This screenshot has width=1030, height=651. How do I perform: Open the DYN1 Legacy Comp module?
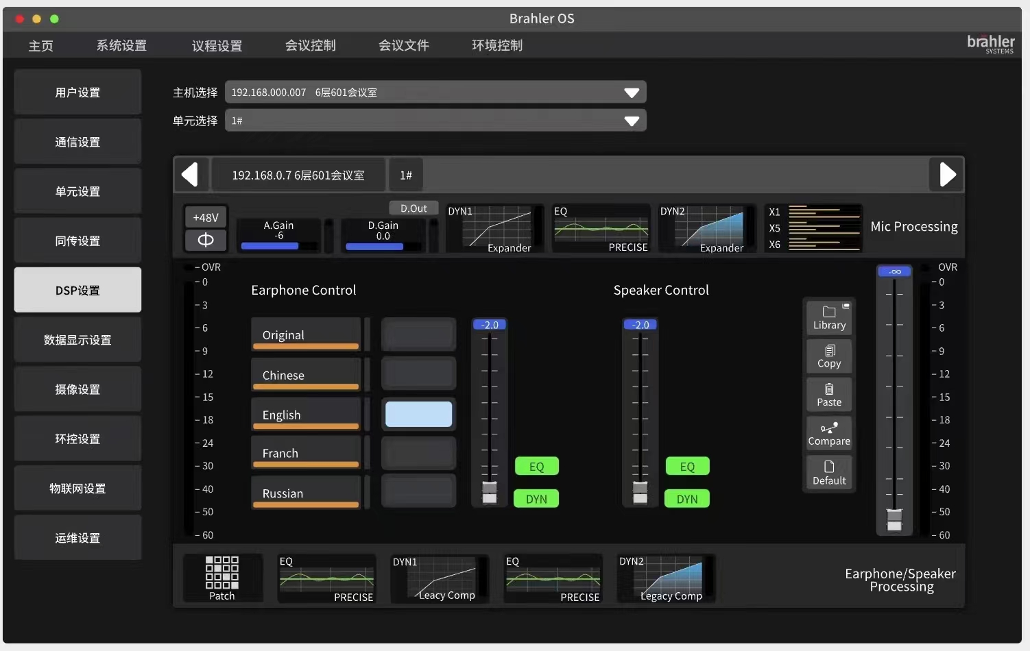(x=440, y=578)
